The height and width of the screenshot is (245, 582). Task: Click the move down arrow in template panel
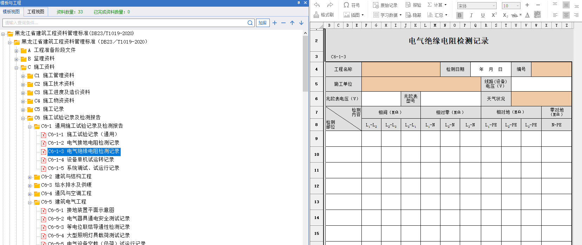pos(301,23)
